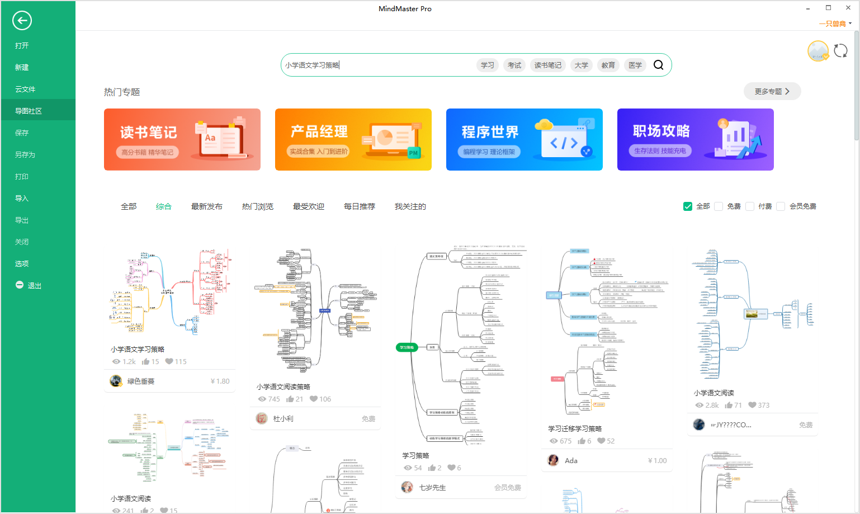
Task: Click the 考试 search tag
Action: click(514, 65)
